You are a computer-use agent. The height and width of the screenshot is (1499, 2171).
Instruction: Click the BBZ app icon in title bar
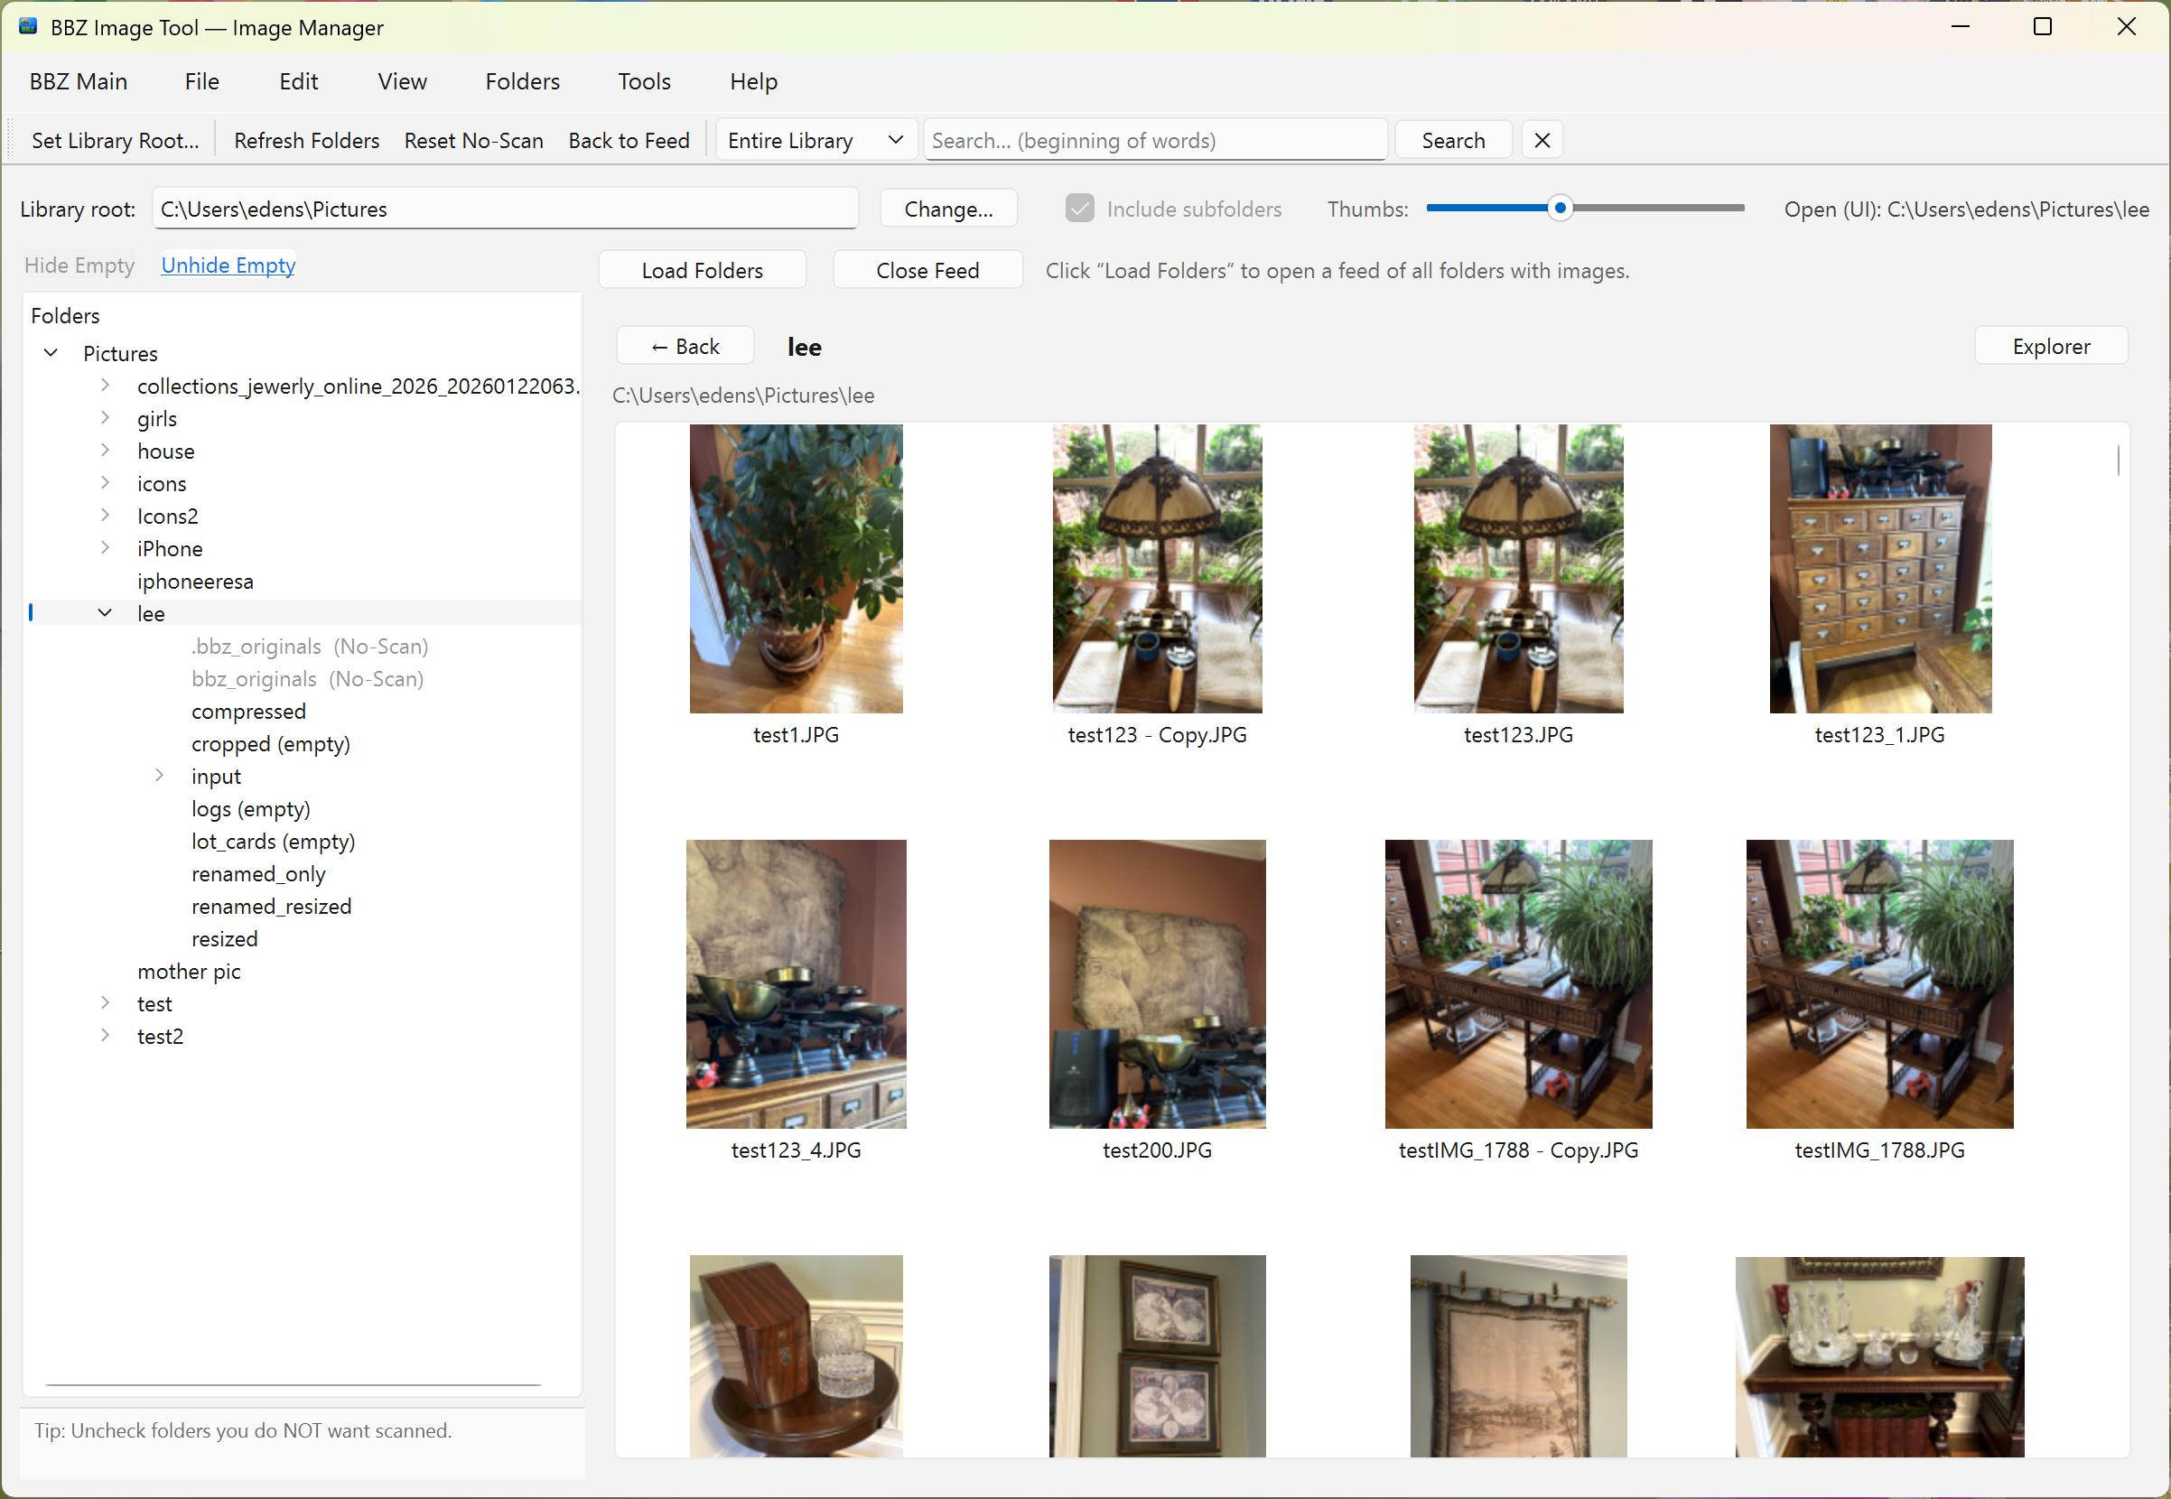click(28, 26)
